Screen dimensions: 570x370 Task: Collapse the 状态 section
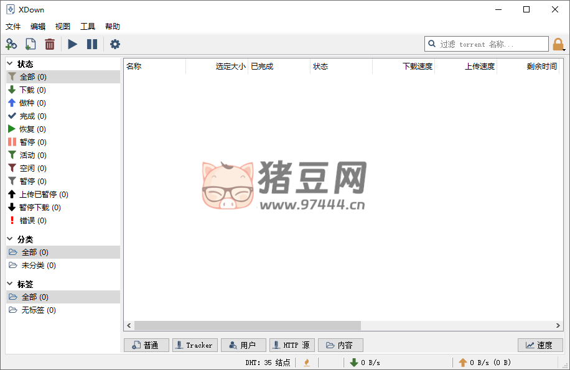pos(10,63)
